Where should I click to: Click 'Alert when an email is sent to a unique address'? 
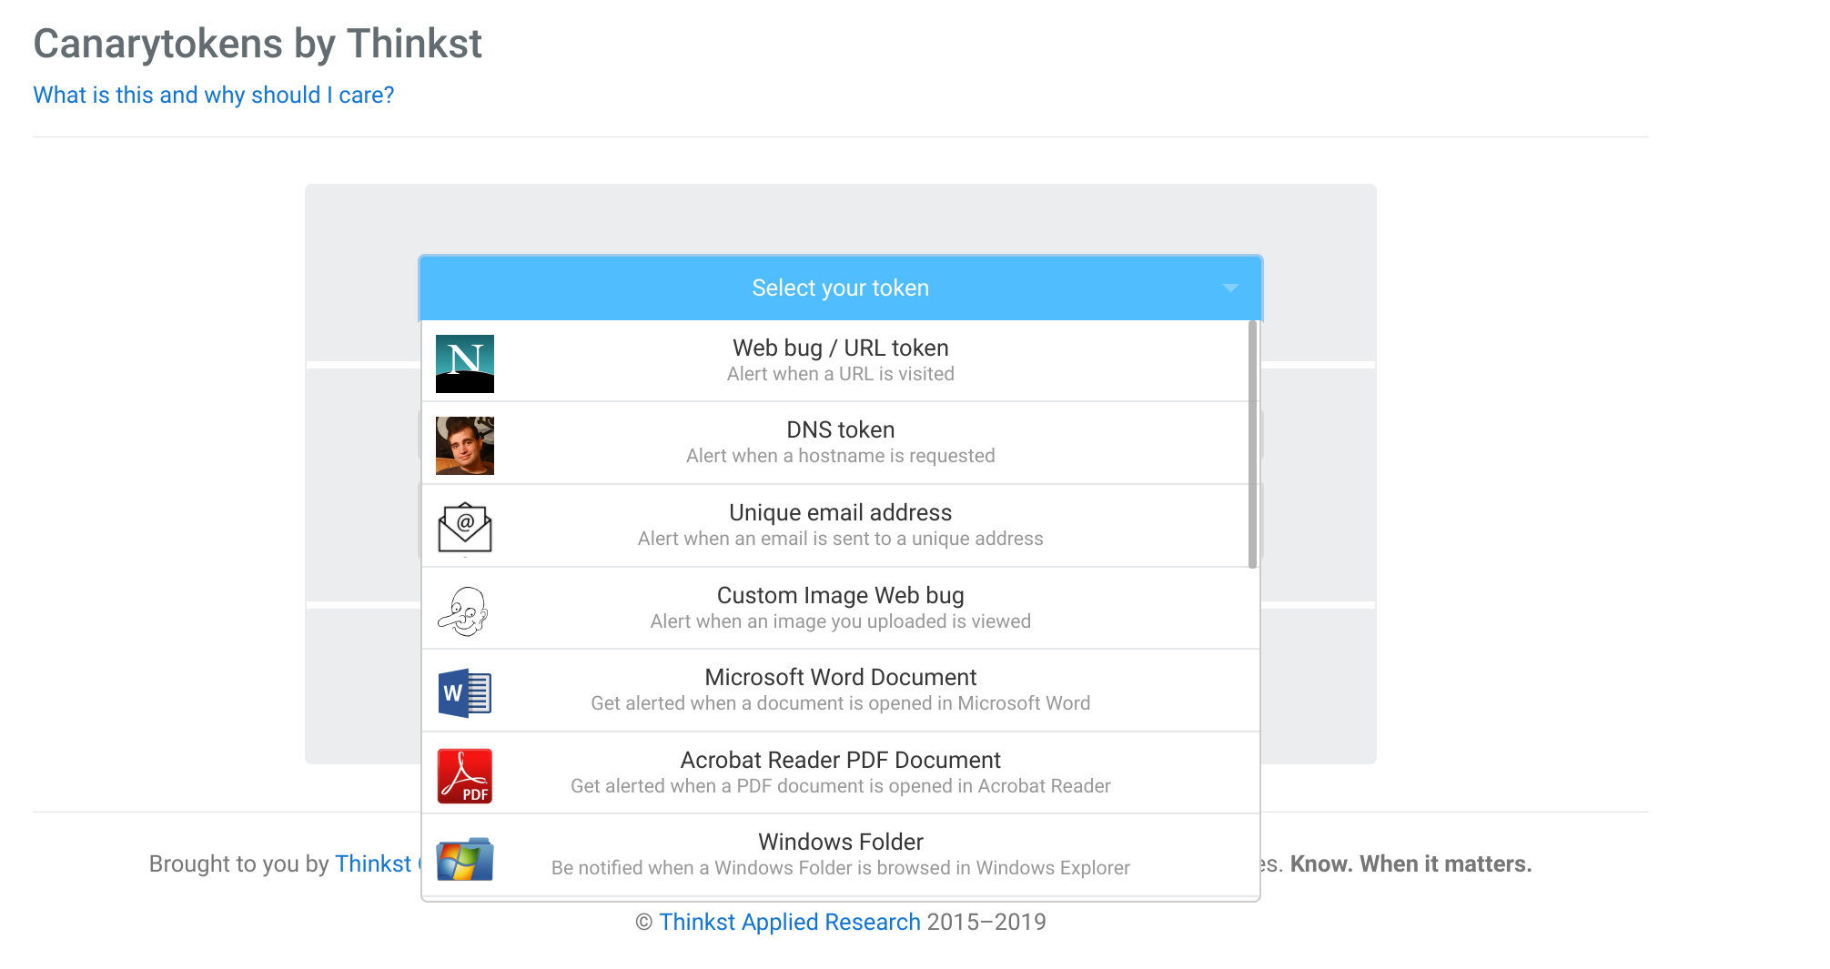click(840, 539)
